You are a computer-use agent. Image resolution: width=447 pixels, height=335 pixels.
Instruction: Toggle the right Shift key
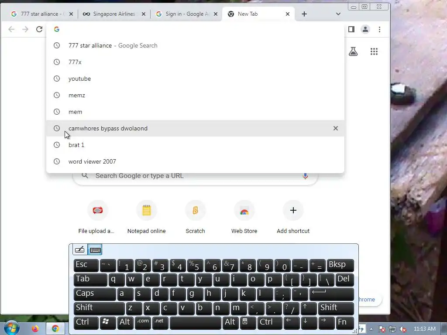click(x=336, y=308)
